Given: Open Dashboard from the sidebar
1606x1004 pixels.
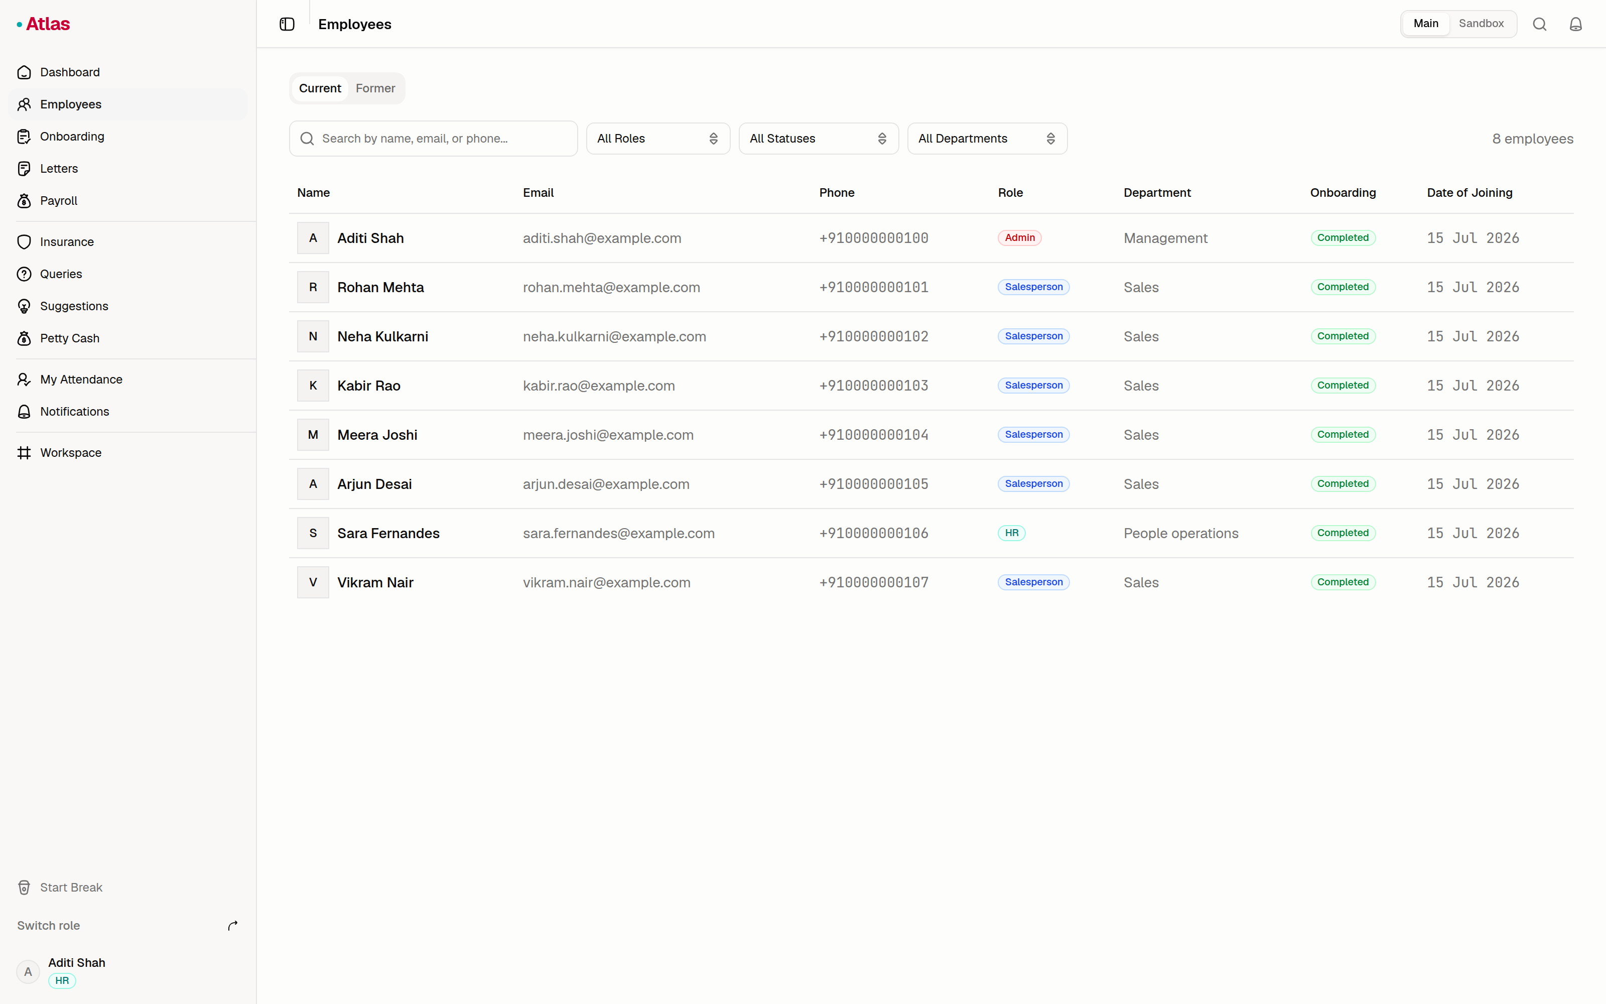Looking at the screenshot, I should [128, 72].
